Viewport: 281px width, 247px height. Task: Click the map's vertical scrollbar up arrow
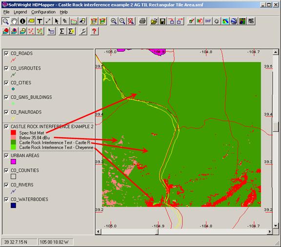coord(276,52)
